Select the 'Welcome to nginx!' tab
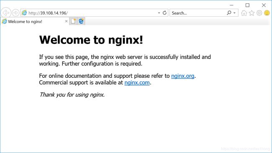The height and width of the screenshot is (153, 272). pos(34,21)
